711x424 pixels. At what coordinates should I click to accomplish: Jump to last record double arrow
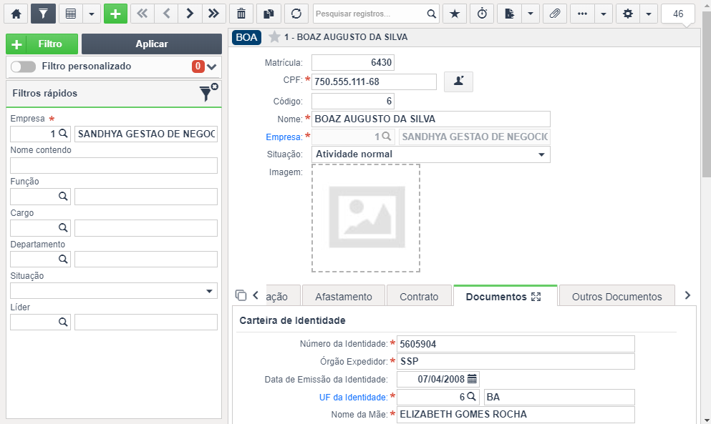coord(213,14)
